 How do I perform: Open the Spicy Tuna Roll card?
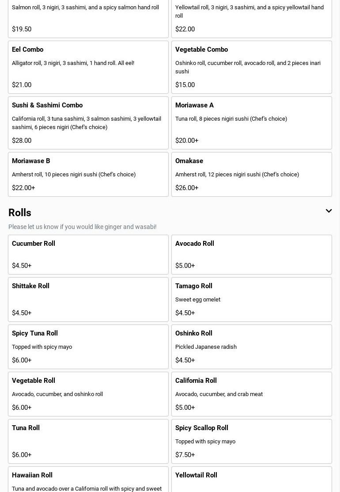(88, 347)
